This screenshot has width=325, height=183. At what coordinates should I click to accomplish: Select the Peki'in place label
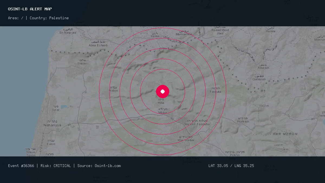tap(235, 153)
